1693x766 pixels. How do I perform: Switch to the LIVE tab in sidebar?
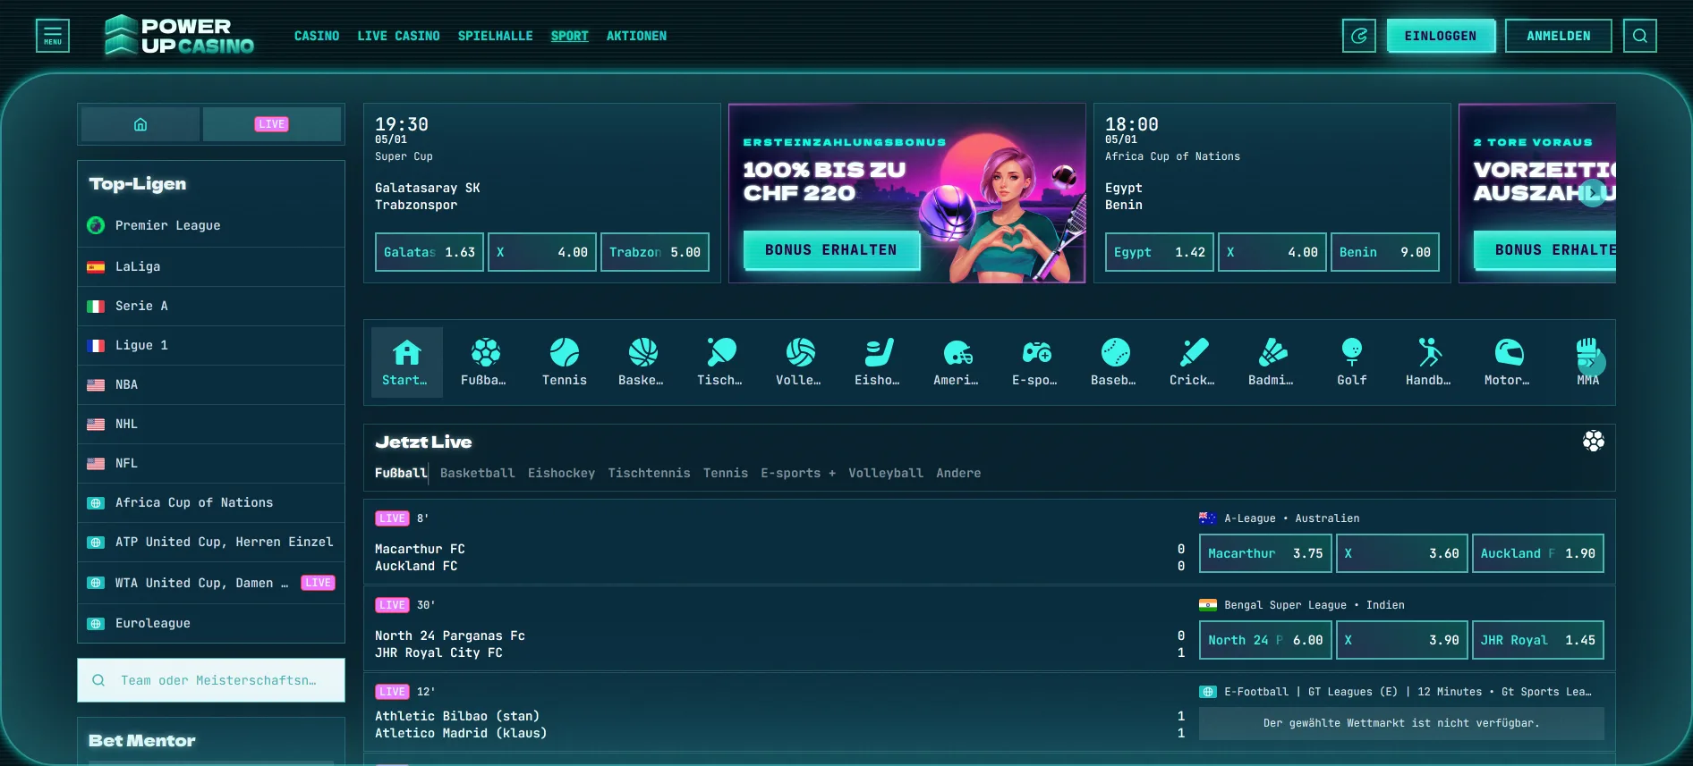272,124
